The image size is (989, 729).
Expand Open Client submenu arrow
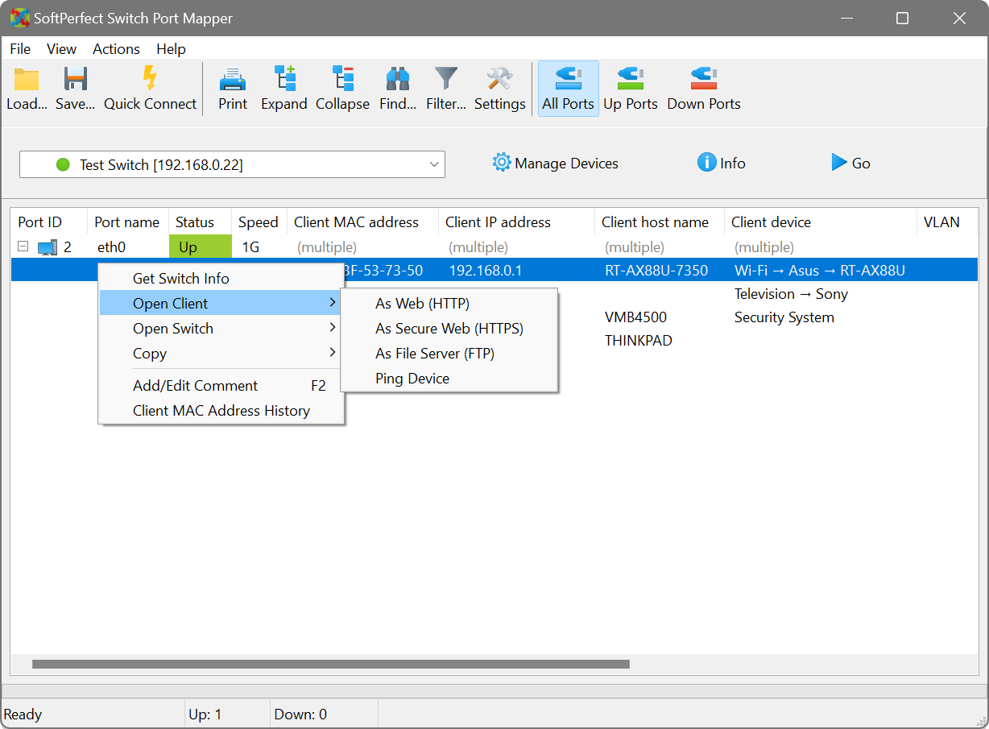333,303
